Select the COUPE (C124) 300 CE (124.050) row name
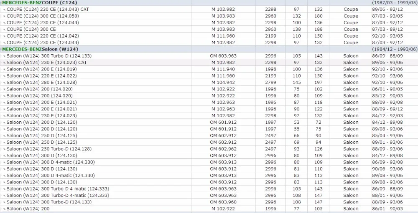This screenshot has width=418, height=213. click(43, 16)
